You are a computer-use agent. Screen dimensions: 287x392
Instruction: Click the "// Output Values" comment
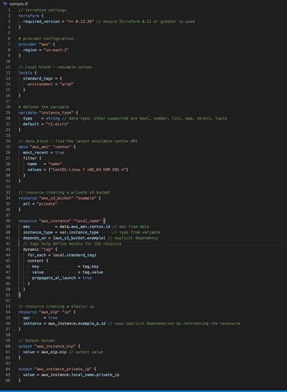point(36,341)
